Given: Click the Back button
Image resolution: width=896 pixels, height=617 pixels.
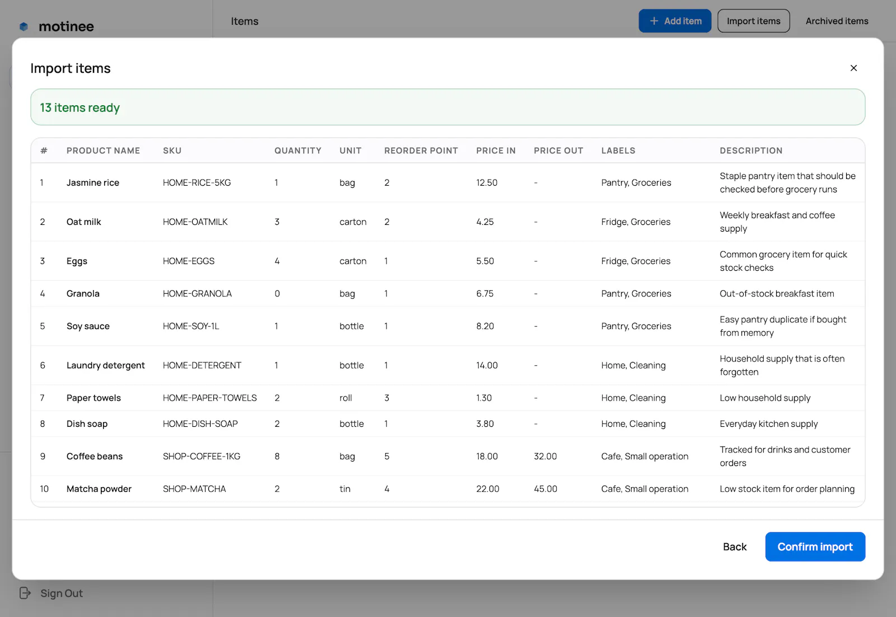Looking at the screenshot, I should point(735,547).
